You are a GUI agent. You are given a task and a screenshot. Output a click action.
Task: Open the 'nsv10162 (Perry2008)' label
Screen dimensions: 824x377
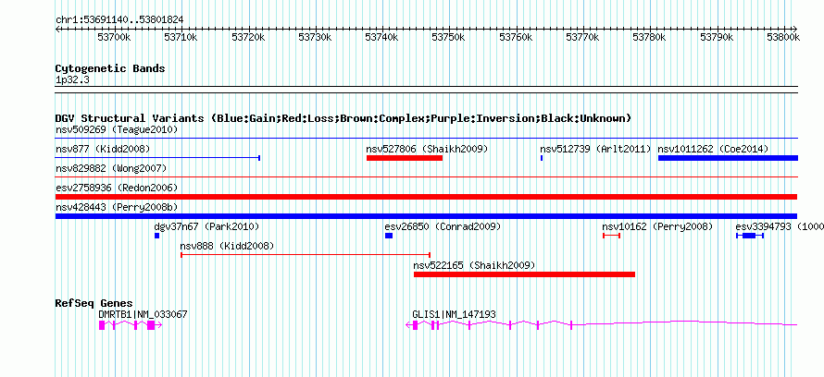pyautogui.click(x=657, y=226)
